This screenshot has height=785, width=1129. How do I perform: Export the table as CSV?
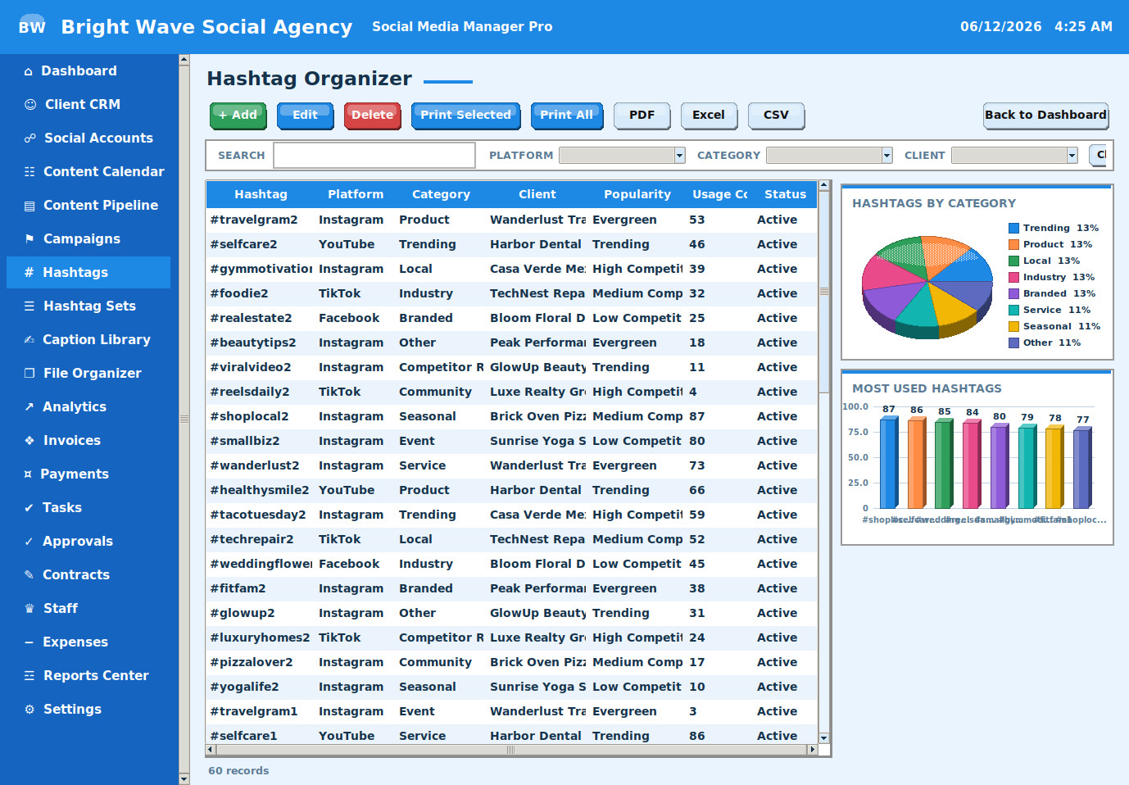tap(776, 116)
